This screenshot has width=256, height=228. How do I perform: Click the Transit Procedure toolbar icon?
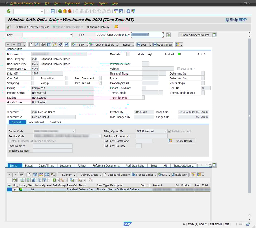(102, 44)
